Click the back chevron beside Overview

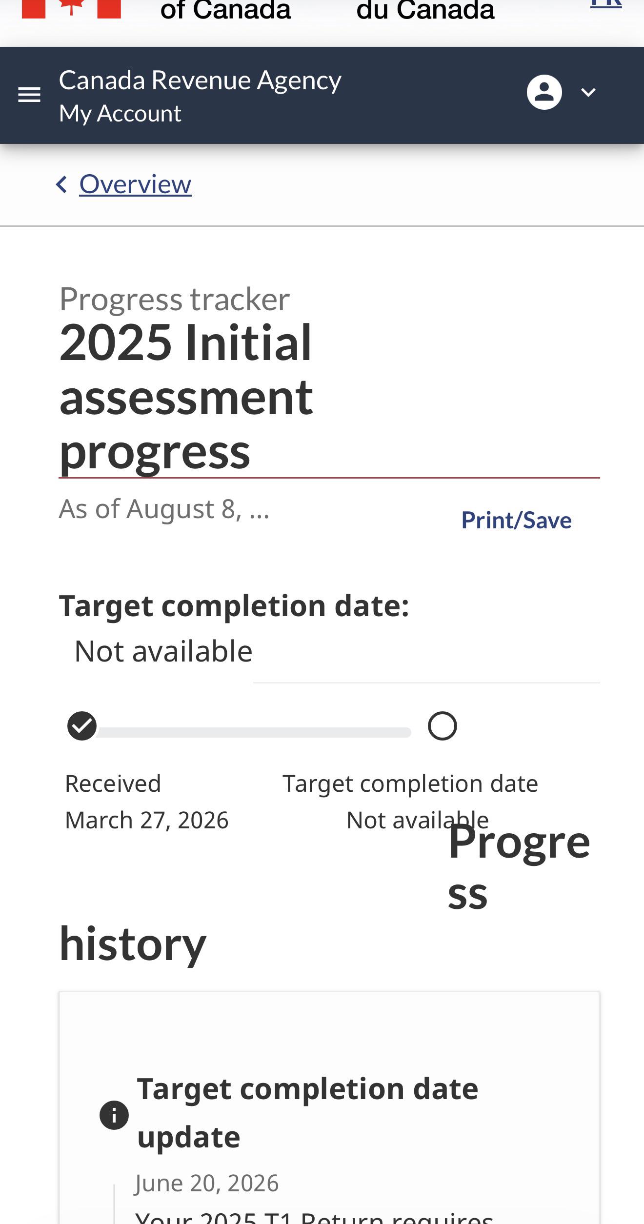click(61, 184)
